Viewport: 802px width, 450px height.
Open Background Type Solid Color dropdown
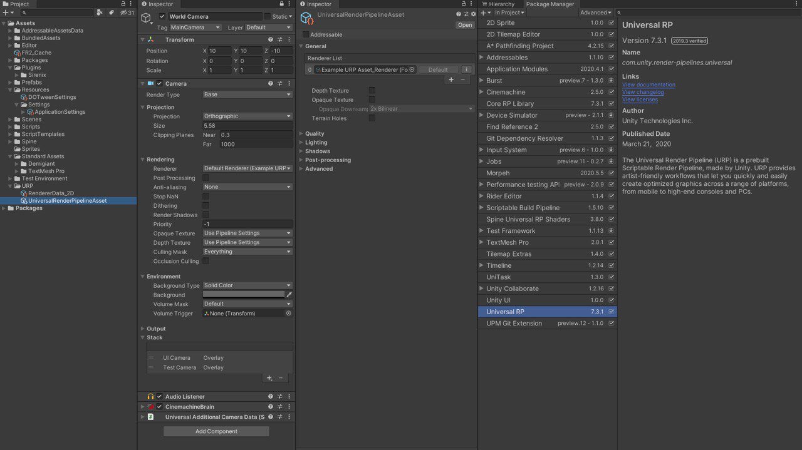click(247, 285)
